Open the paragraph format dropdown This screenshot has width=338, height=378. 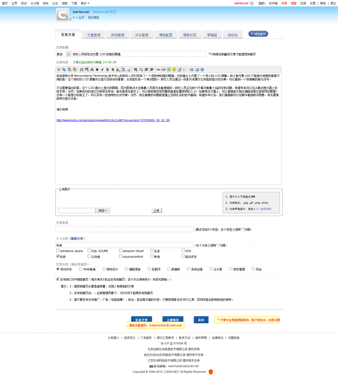point(82,69)
